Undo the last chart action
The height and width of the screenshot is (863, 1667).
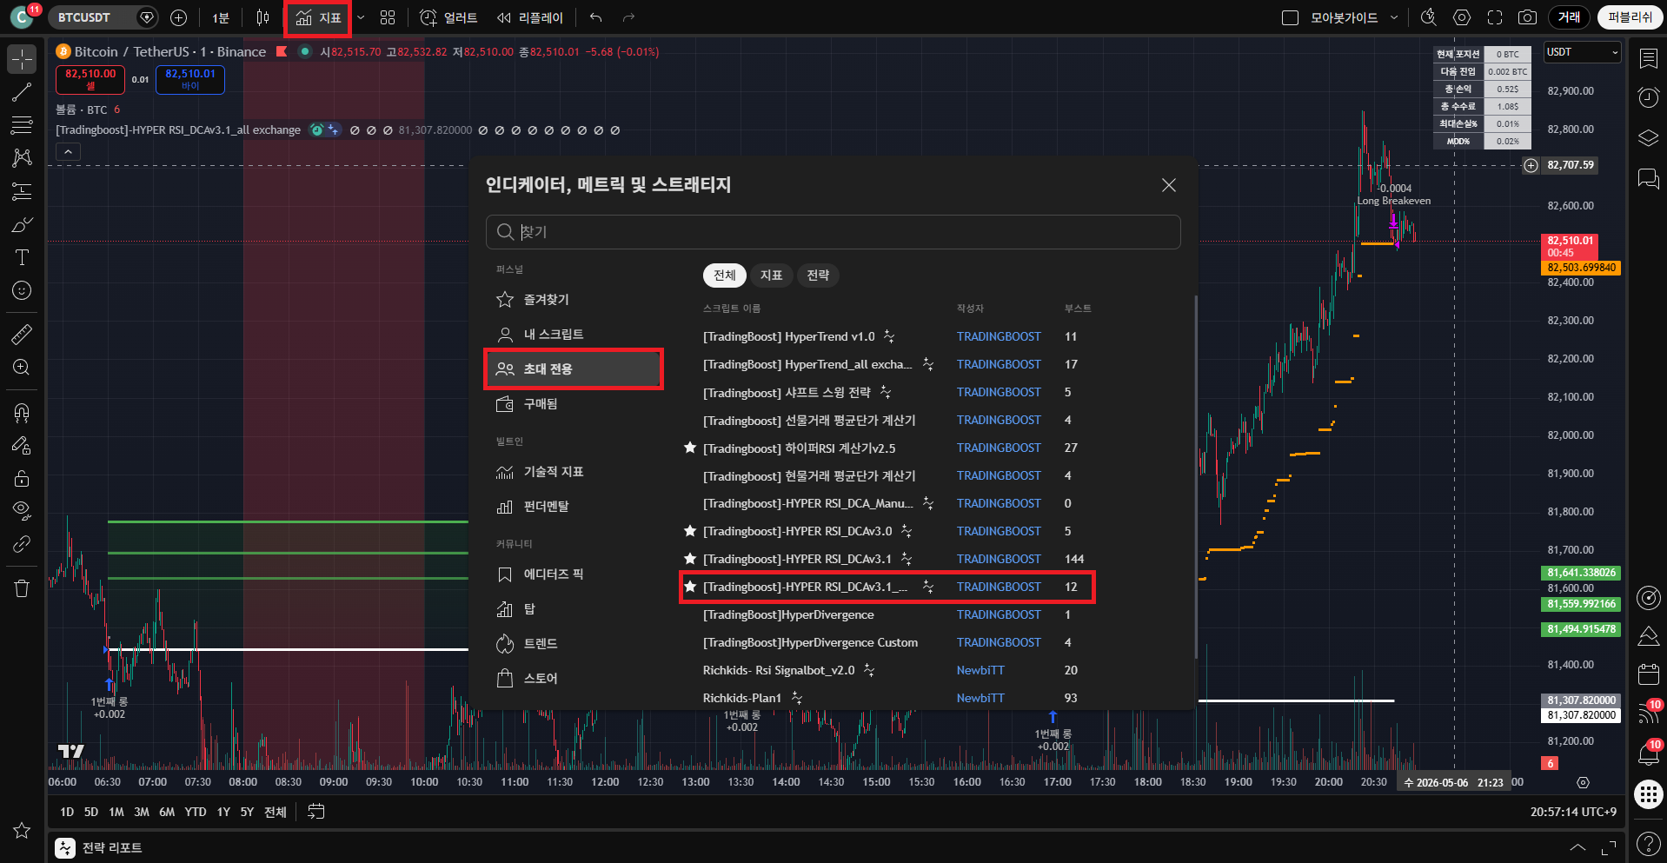click(595, 17)
